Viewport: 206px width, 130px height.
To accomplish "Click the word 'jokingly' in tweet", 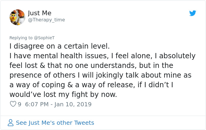I will [x=113, y=75].
